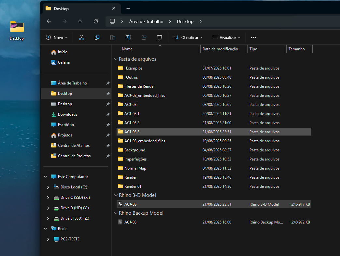Go up one folder level arrow

[80, 21]
